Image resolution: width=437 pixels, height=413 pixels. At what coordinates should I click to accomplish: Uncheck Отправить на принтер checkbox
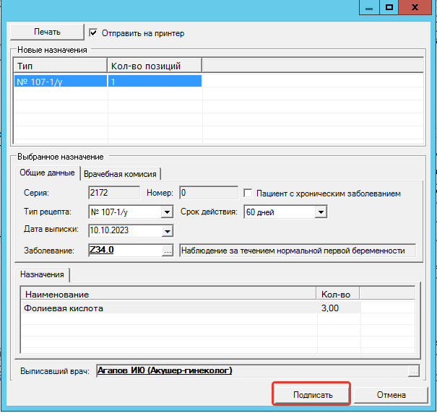[x=93, y=32]
